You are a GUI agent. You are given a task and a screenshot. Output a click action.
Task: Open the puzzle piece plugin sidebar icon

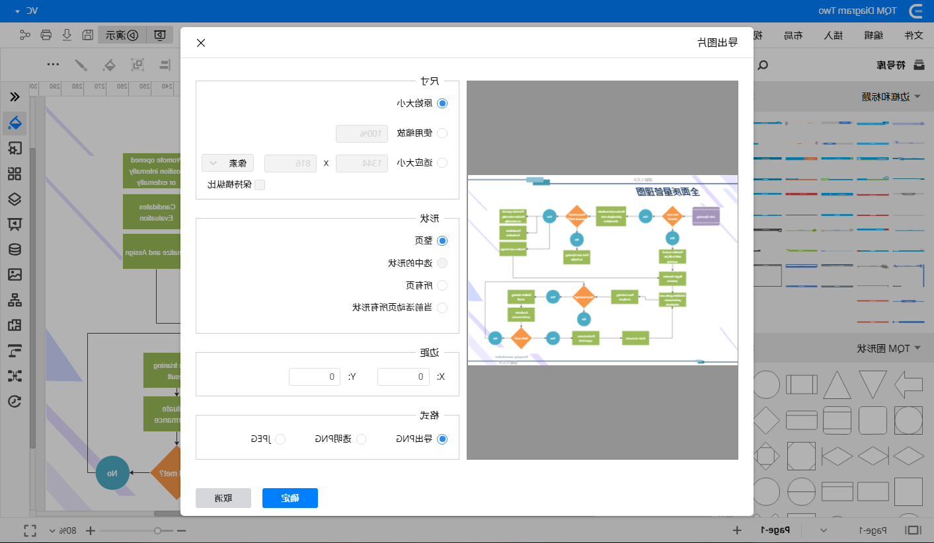[15, 326]
